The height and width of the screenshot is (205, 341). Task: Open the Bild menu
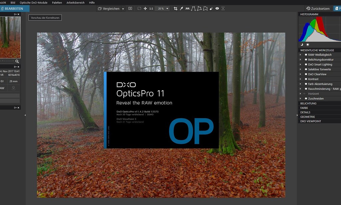tap(13, 3)
